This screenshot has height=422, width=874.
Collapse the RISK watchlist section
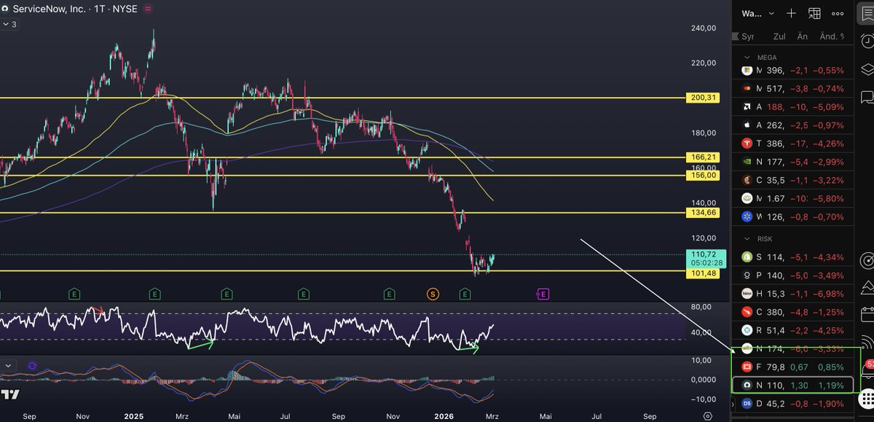coord(747,238)
